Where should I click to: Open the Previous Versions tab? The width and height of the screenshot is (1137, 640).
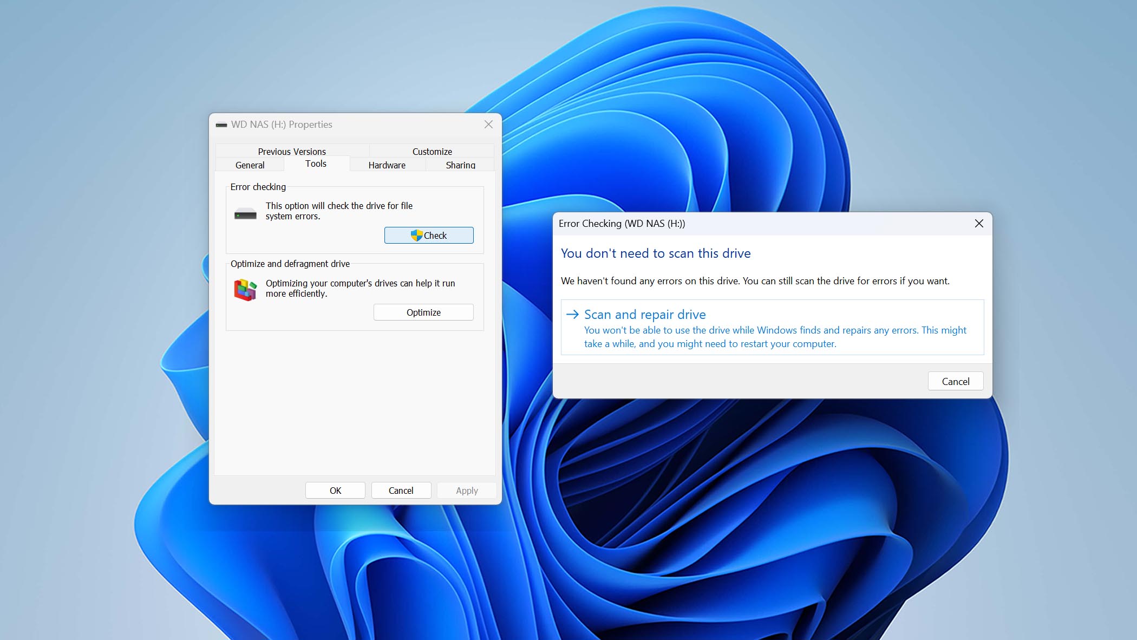tap(292, 151)
